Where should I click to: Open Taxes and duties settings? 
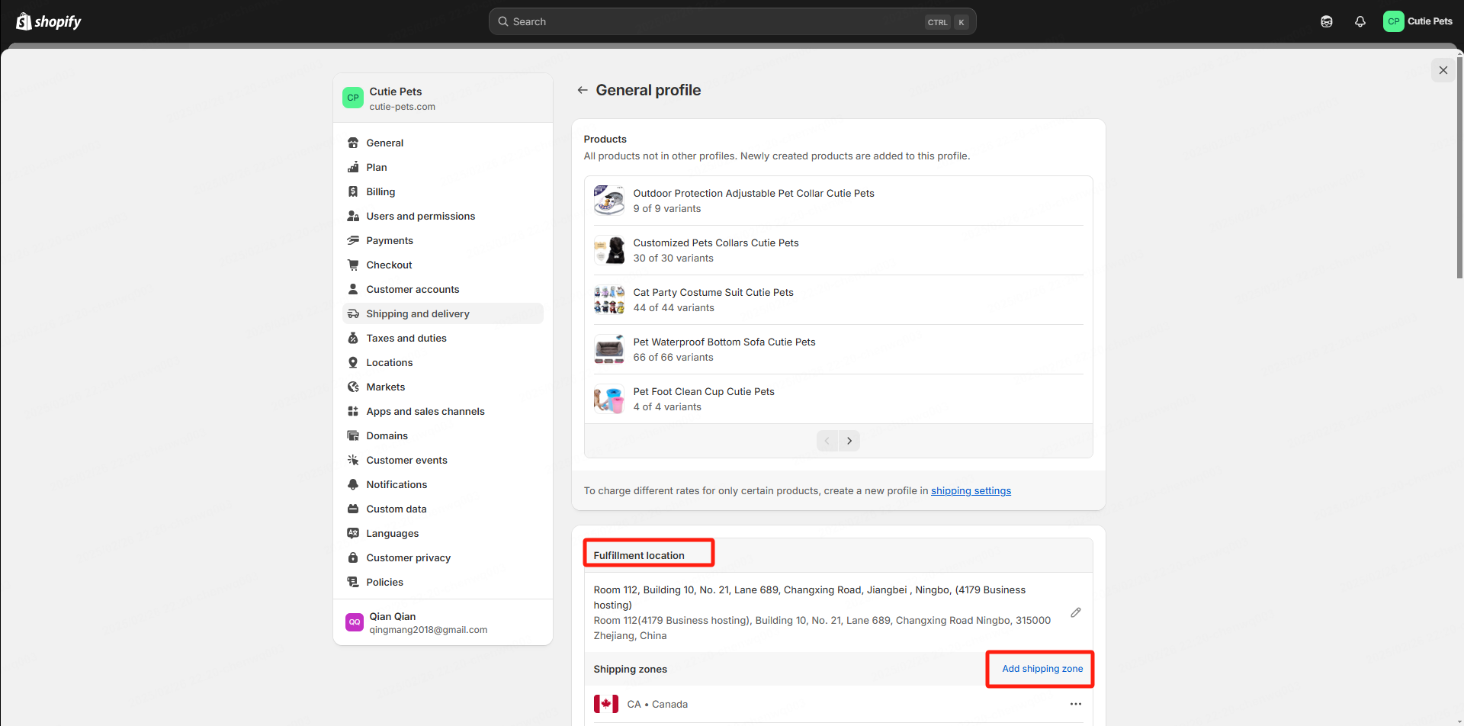(x=406, y=338)
